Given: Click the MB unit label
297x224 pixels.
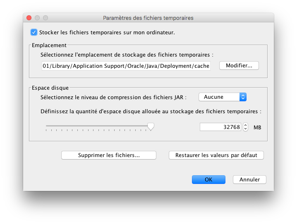Looking at the screenshot, I should pos(257,127).
